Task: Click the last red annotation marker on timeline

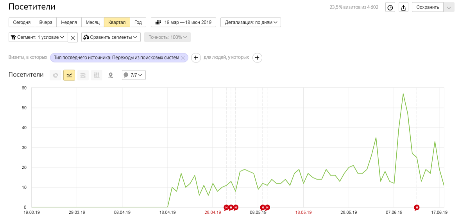Action: point(417,207)
